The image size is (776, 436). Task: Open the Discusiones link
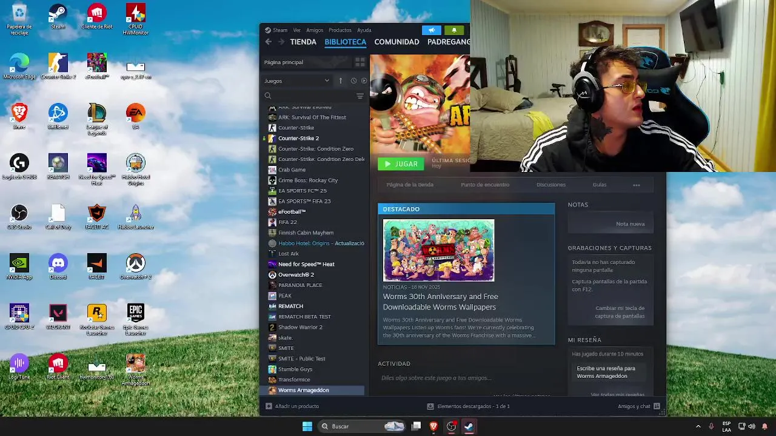pyautogui.click(x=551, y=185)
